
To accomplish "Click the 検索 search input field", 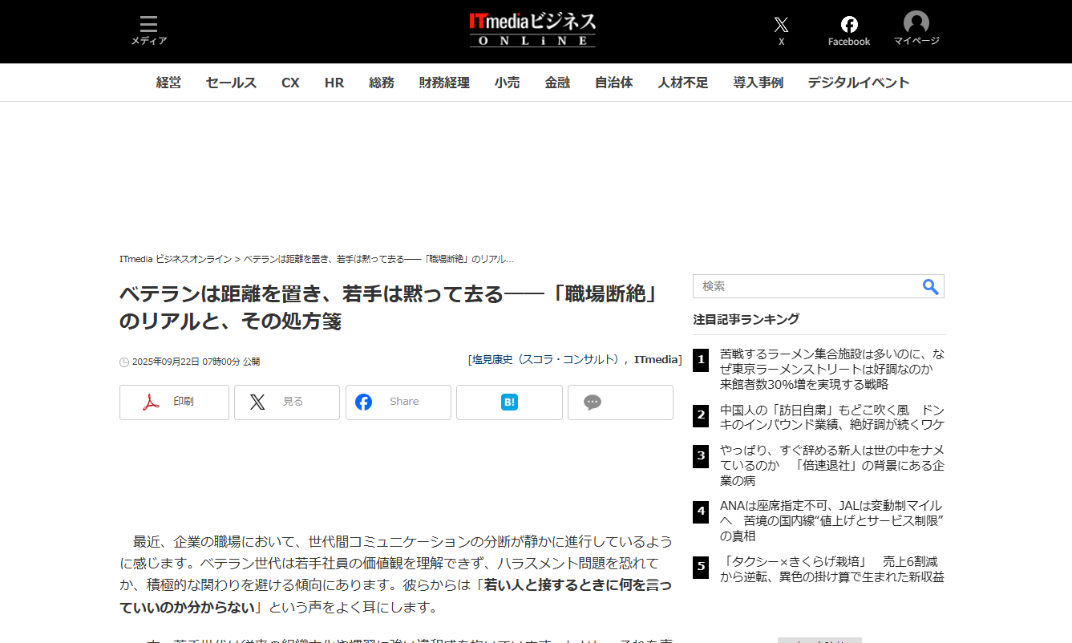I will [x=805, y=287].
